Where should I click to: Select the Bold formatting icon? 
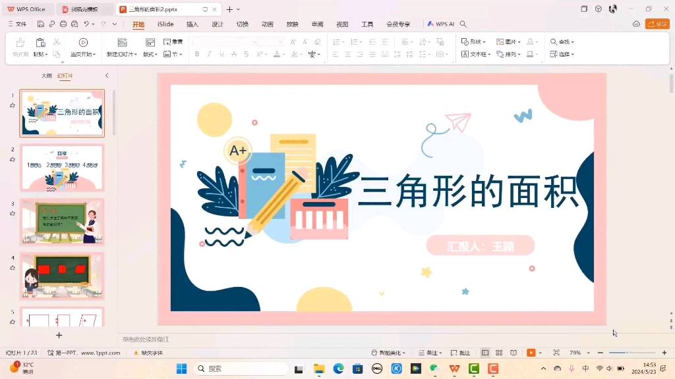(197, 53)
